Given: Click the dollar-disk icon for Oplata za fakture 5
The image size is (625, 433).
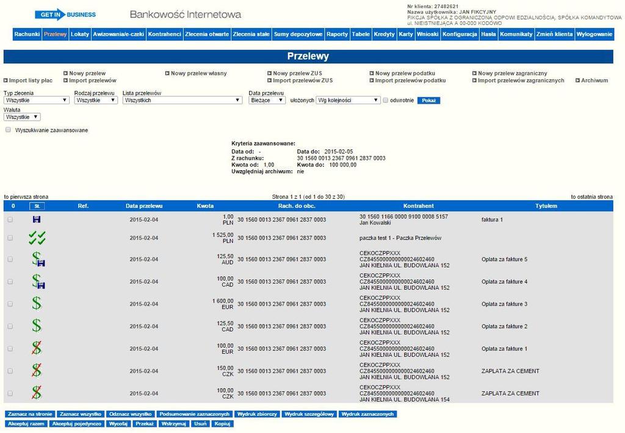Looking at the screenshot, I should tap(38, 259).
